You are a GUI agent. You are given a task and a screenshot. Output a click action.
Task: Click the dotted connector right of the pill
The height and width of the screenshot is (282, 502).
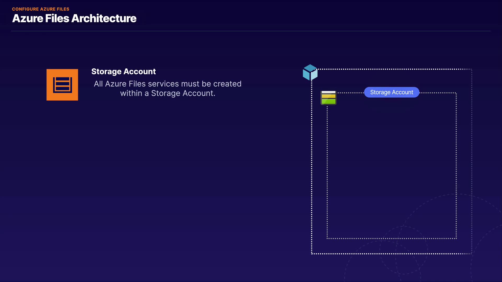(438, 93)
